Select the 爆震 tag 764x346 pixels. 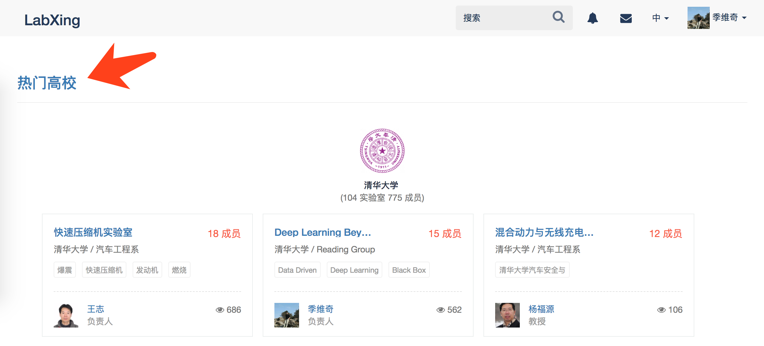click(x=65, y=270)
